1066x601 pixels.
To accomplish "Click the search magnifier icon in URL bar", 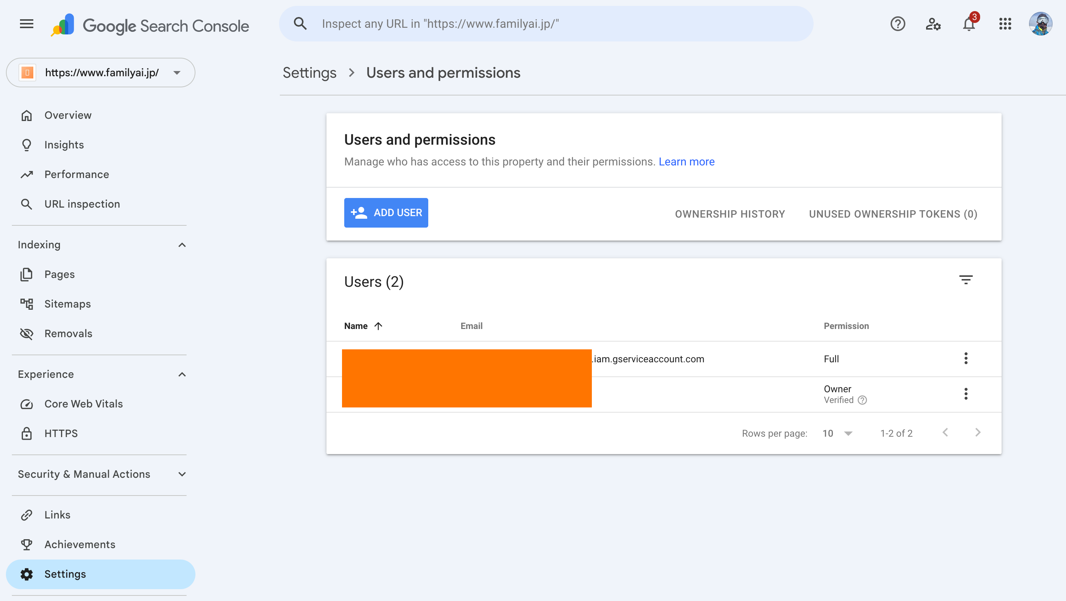I will click(301, 24).
